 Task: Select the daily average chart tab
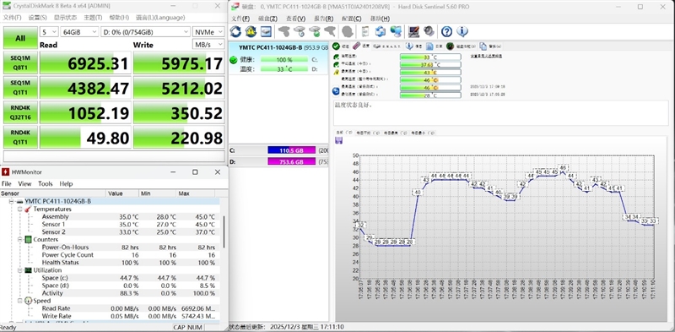[368, 133]
